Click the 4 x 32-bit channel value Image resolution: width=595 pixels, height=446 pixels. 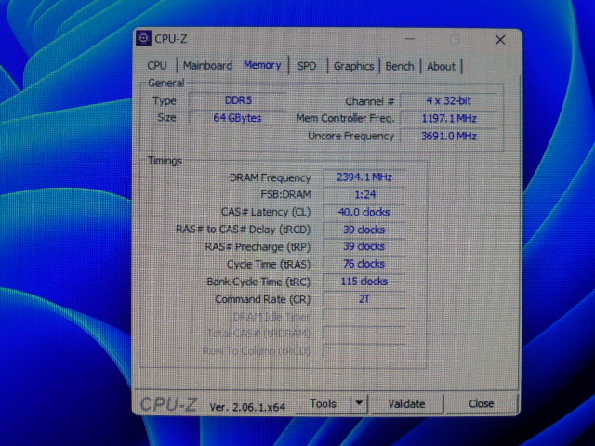[448, 101]
